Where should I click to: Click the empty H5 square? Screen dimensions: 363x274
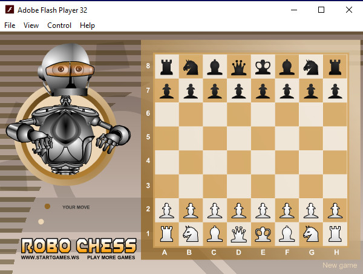pyautogui.click(x=335, y=138)
